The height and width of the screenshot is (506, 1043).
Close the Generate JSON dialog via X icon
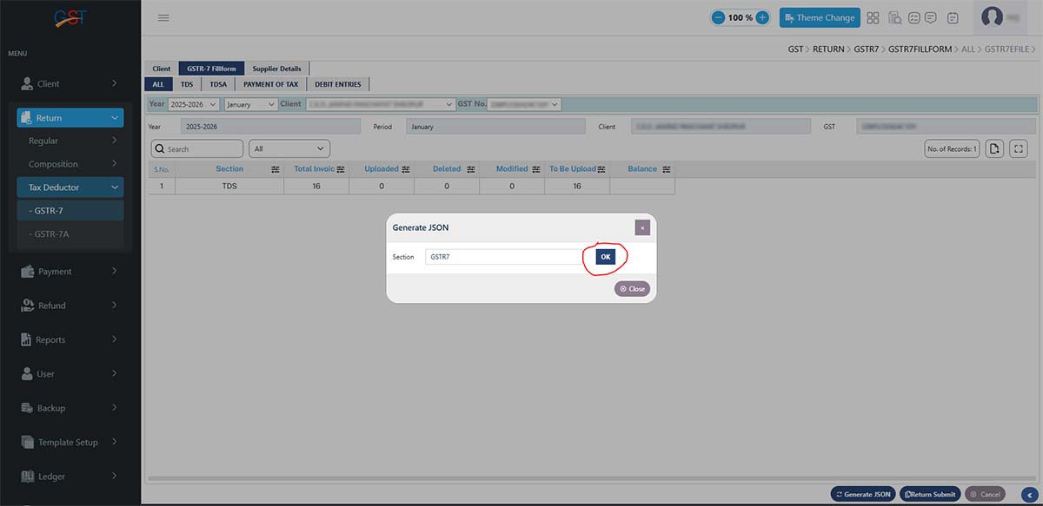(642, 227)
